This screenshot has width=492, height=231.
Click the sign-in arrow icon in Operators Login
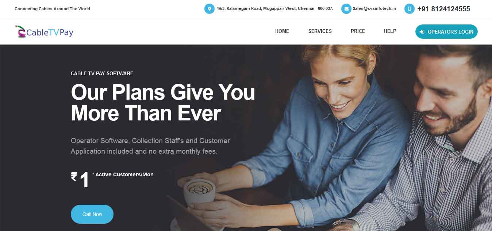[422, 32]
